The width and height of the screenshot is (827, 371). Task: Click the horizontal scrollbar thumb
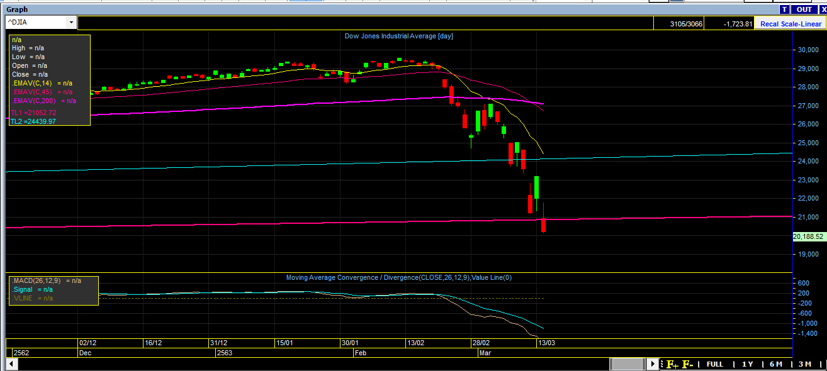point(627,364)
